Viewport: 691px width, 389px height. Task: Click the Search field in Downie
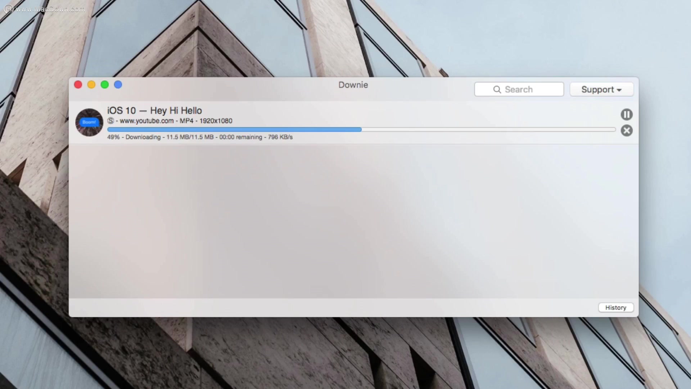[519, 89]
